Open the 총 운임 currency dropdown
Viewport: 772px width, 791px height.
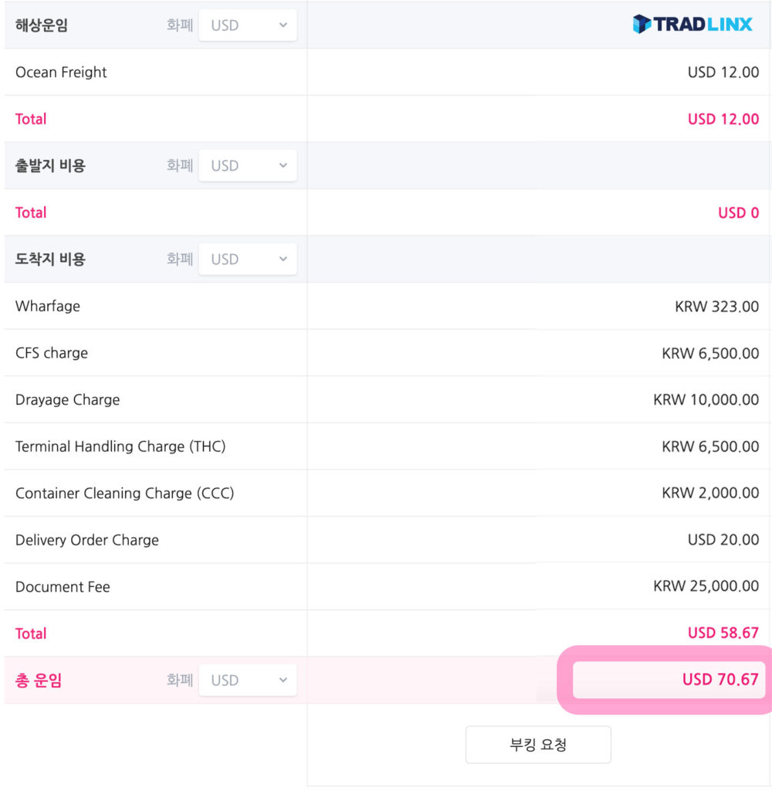tap(248, 680)
